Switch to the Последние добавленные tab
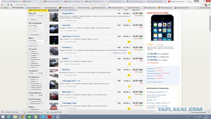 (68, 10)
